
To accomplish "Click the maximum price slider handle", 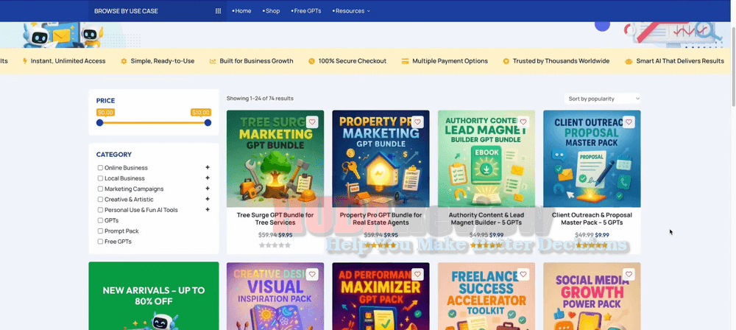I will tap(208, 123).
